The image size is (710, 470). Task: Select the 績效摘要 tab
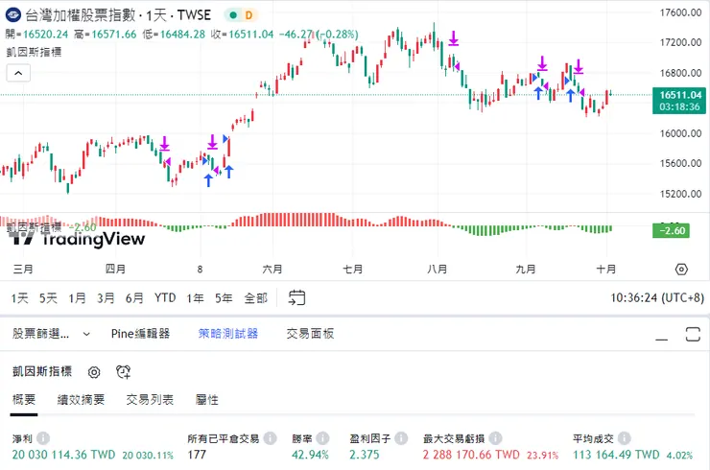[x=81, y=400]
